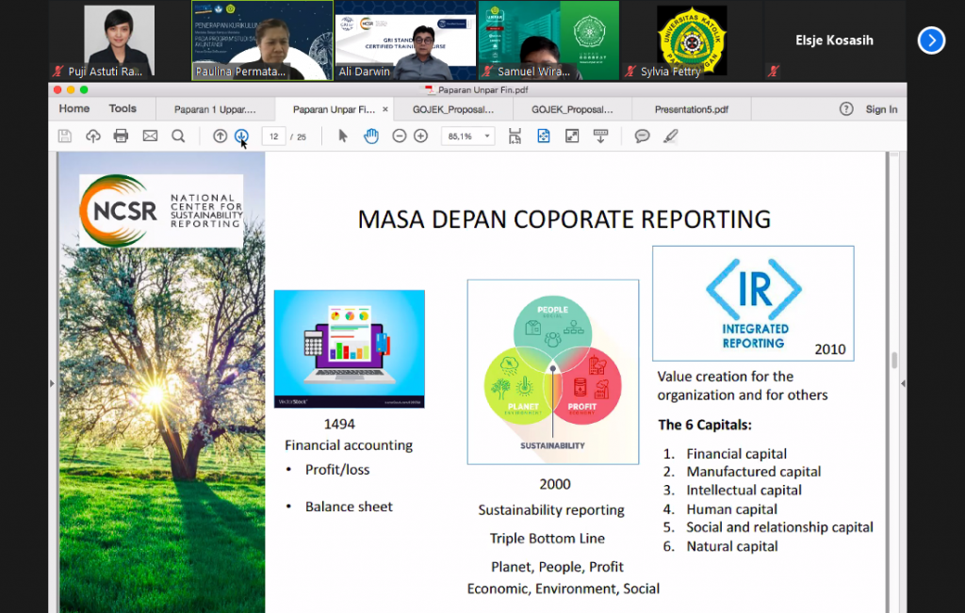Select the Hand tool

pyautogui.click(x=371, y=136)
